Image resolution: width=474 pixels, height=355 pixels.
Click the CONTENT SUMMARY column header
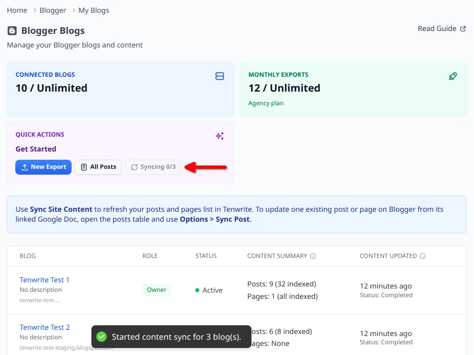[x=277, y=256]
